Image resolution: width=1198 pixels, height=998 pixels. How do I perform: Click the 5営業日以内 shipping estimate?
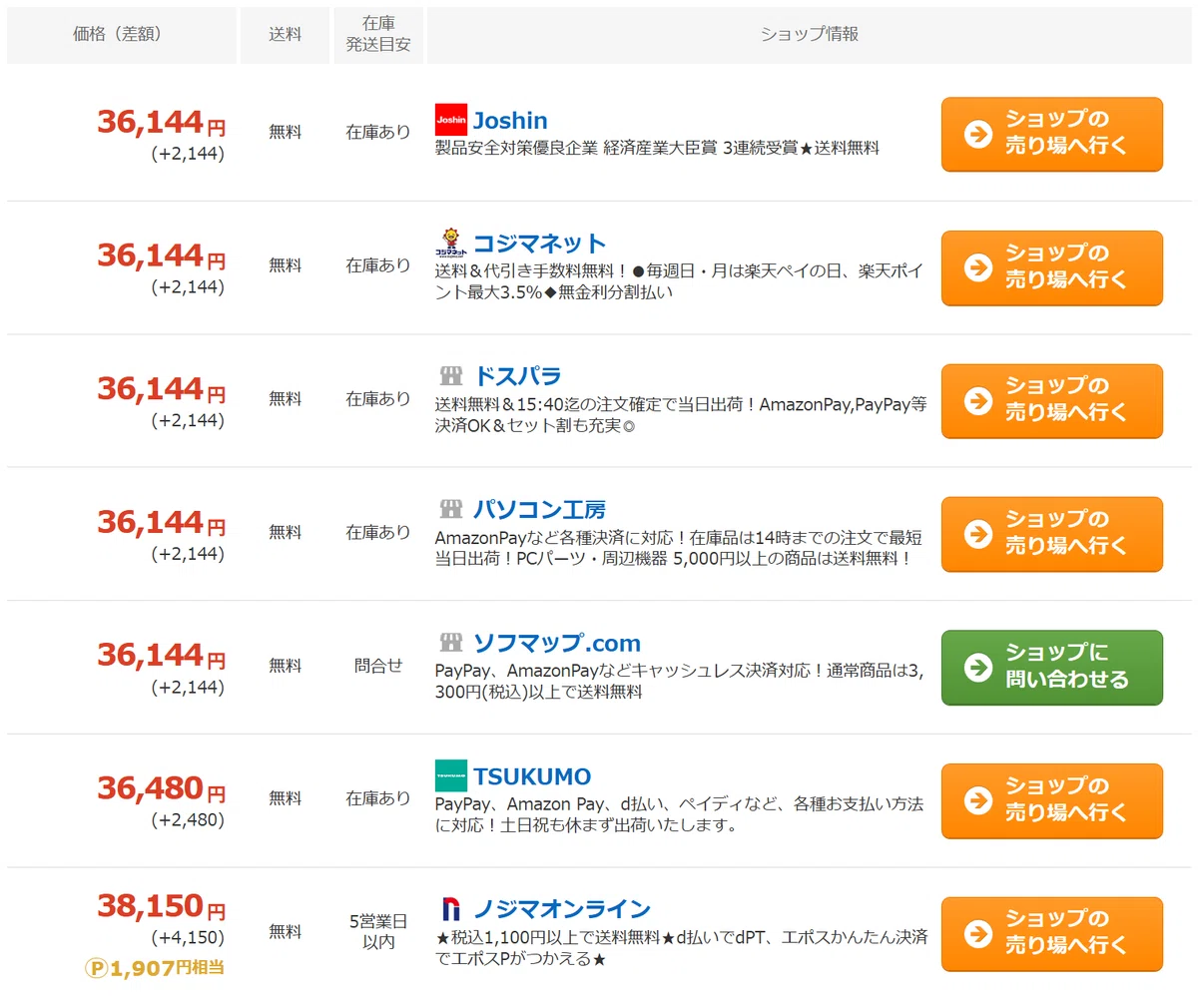(378, 931)
